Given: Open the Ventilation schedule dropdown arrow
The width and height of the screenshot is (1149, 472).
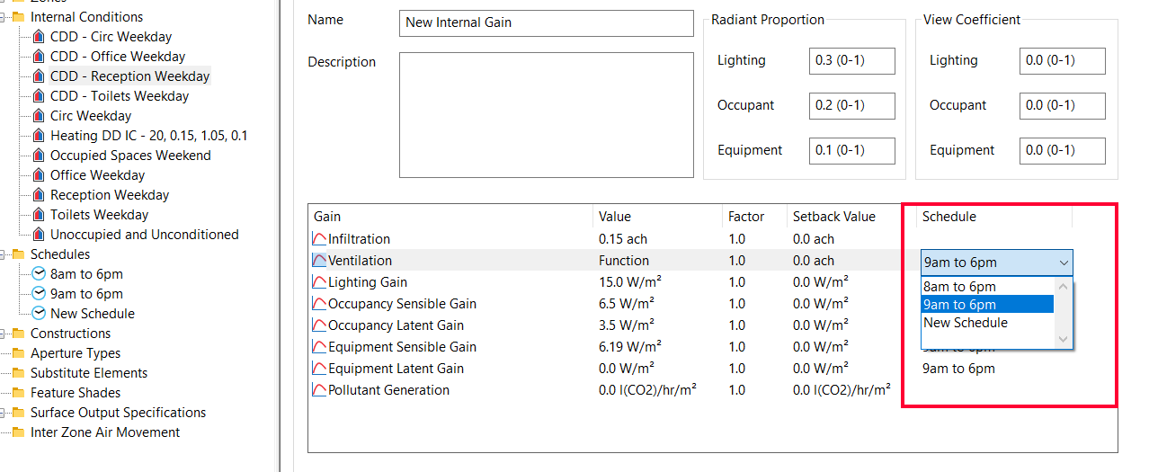Looking at the screenshot, I should tap(1064, 263).
